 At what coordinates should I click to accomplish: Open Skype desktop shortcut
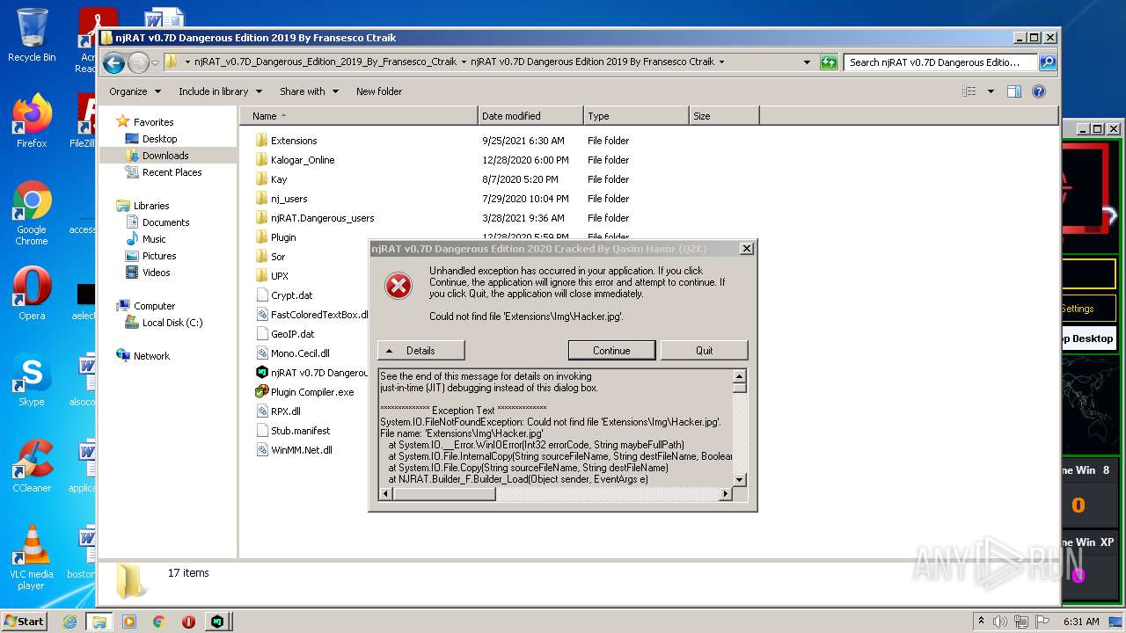(x=32, y=380)
